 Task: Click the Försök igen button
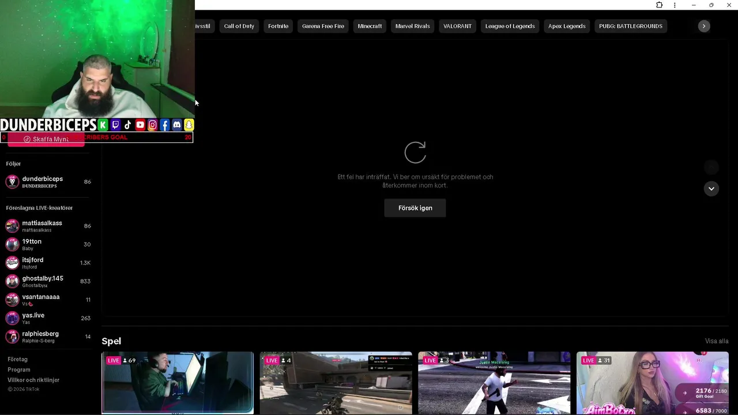pos(415,208)
